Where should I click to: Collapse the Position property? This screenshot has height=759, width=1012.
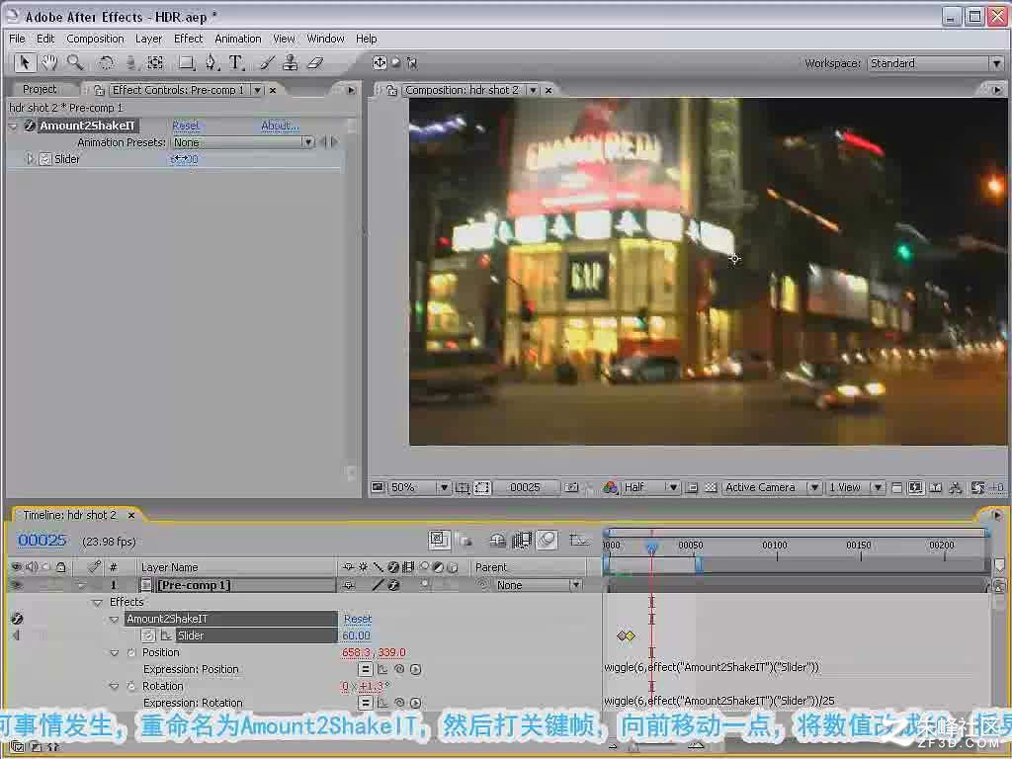pyautogui.click(x=115, y=652)
